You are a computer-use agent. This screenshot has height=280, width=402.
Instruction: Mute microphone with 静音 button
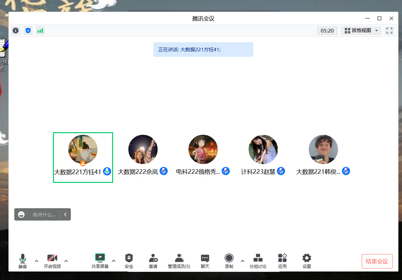coord(23,261)
